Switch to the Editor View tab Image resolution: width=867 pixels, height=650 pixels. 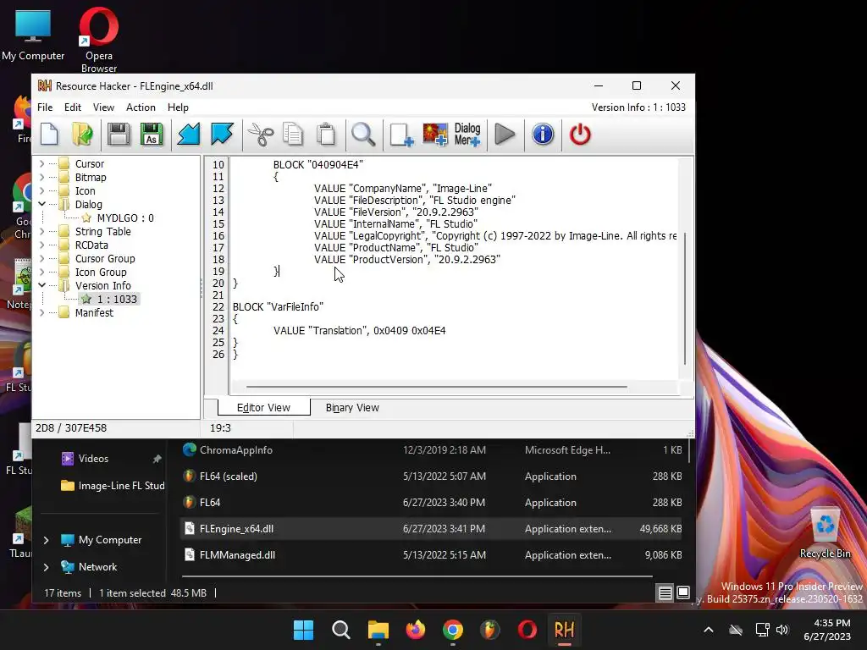coord(264,407)
